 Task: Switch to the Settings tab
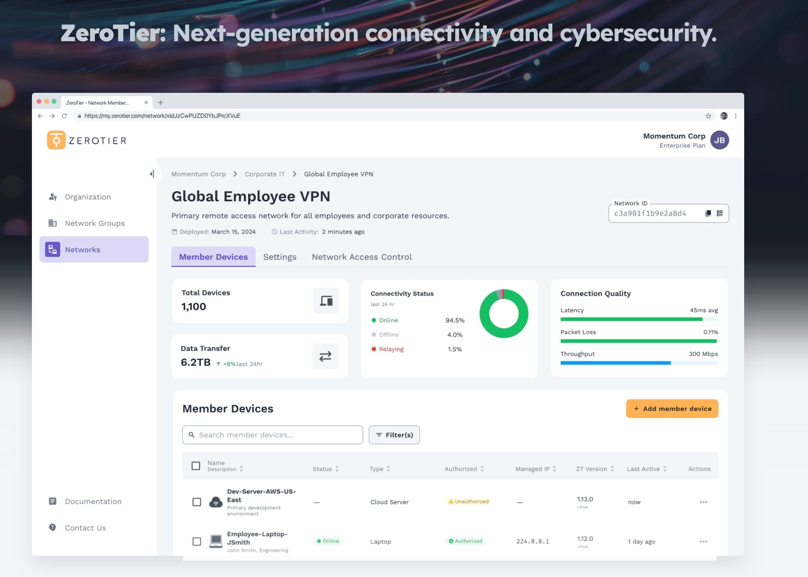[280, 257]
